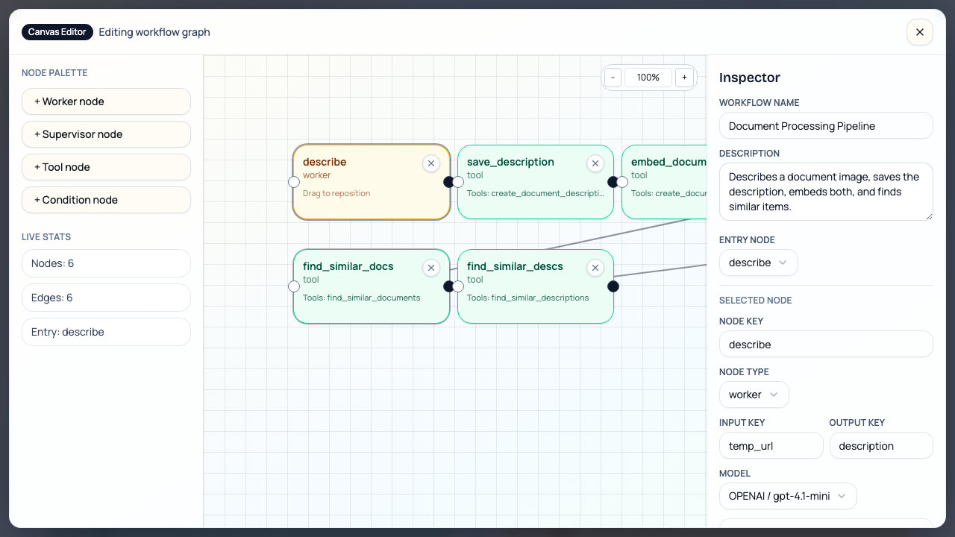The image size is (955, 537).
Task: Zoom out using the minus control
Action: point(612,77)
